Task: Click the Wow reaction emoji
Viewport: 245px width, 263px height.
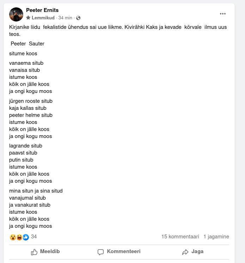Action: [13, 237]
